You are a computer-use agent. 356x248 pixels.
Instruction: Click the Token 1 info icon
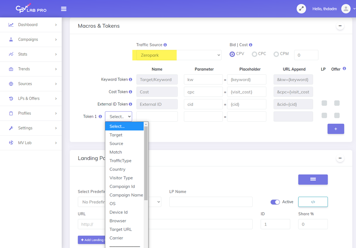coord(100,116)
